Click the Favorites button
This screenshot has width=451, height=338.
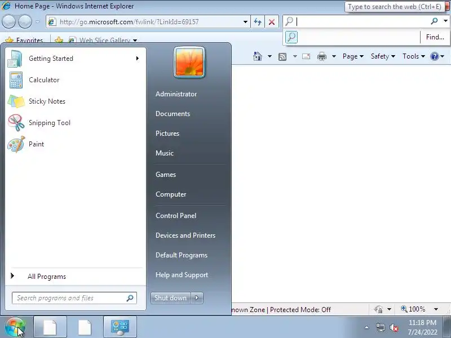tap(24, 40)
